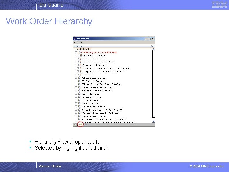Viewport: 229px width, 172px height.
Task: Click task icon next to 70 New Task
Action: pos(80,75)
